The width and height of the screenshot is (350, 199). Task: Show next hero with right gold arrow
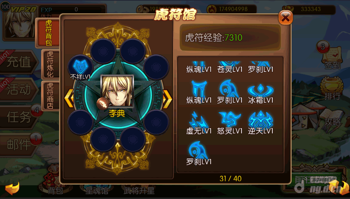tap(168, 99)
